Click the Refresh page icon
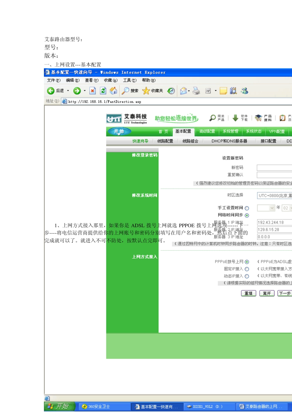Viewport: 292px width, 413px height. pos(103,91)
